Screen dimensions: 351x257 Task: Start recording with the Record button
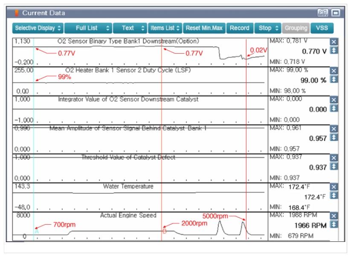pyautogui.click(x=239, y=28)
